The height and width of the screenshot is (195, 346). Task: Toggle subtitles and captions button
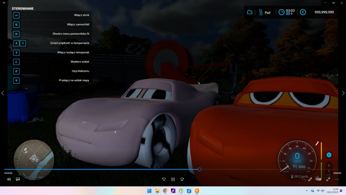[x=18, y=179]
